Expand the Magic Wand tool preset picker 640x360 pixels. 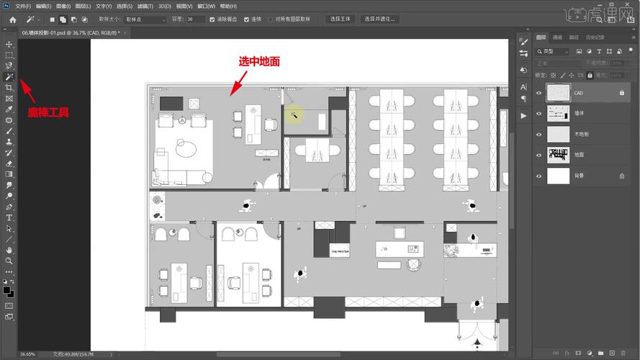[x=34, y=19]
